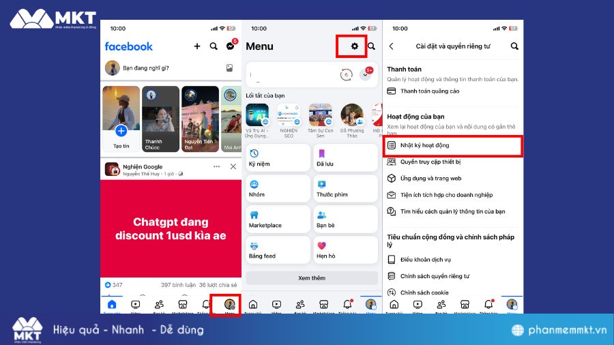614x345 pixels.
Task: Open three-dots options on Nghiện Google post
Action: (x=216, y=166)
